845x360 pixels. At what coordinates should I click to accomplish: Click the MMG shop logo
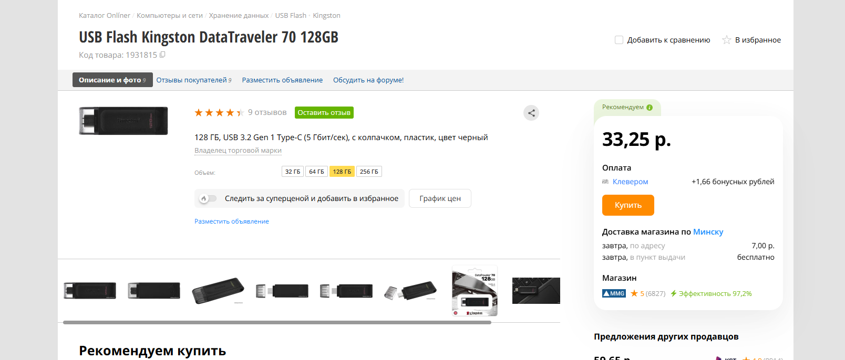point(614,293)
